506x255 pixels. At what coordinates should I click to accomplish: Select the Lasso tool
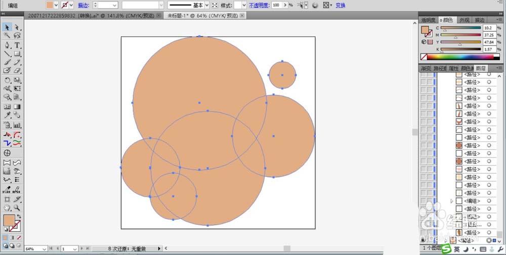pyautogui.click(x=17, y=35)
